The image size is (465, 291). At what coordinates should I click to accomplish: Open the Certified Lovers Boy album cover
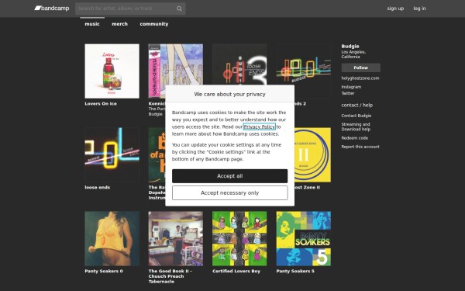pos(239,238)
